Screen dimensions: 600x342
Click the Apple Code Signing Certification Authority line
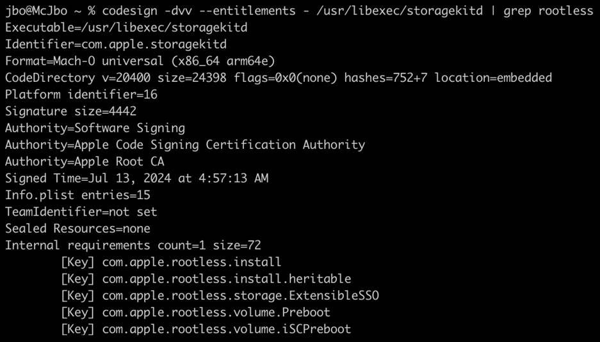point(185,144)
